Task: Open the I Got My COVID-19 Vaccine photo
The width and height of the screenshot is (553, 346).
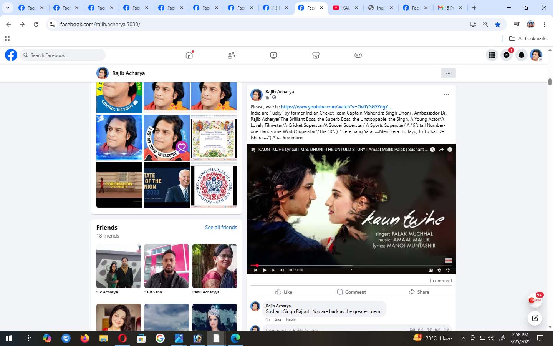Action: click(167, 138)
